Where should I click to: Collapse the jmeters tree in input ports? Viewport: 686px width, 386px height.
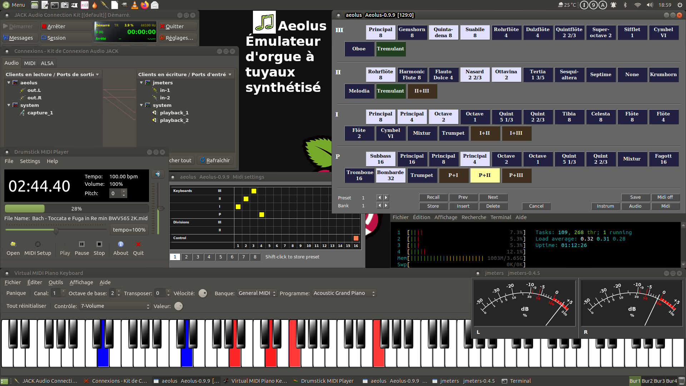point(141,83)
